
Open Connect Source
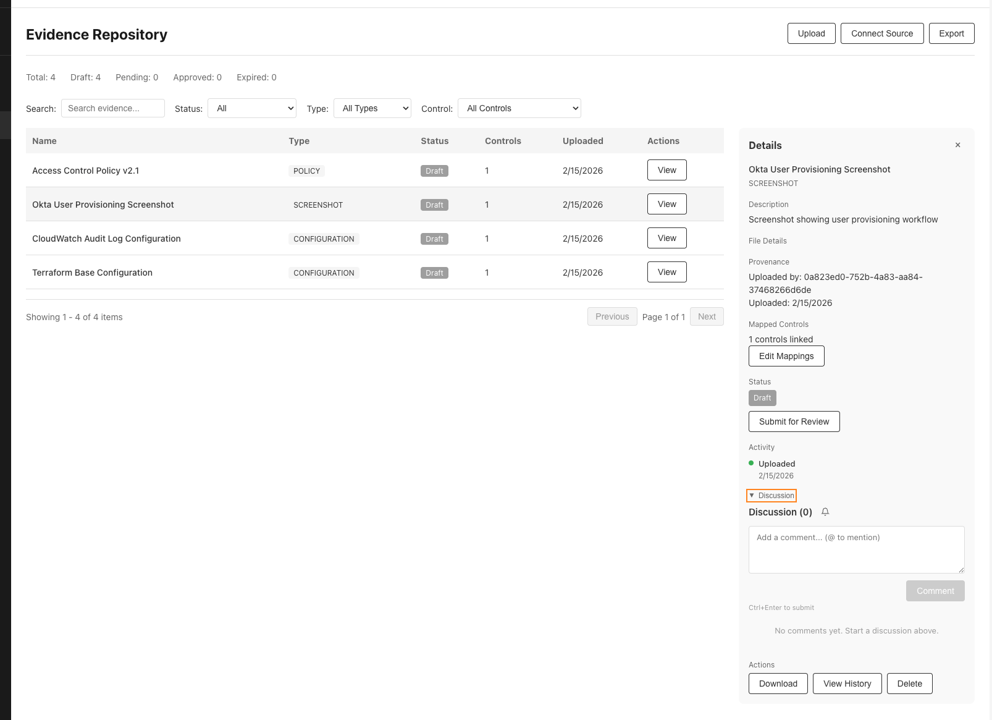point(881,33)
